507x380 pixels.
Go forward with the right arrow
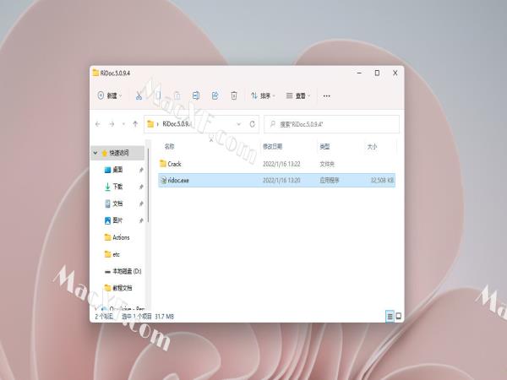pos(112,124)
